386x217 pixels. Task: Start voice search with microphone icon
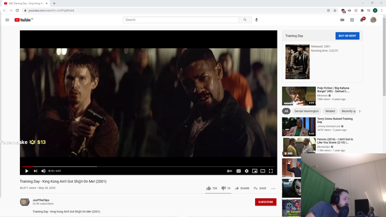(256, 20)
